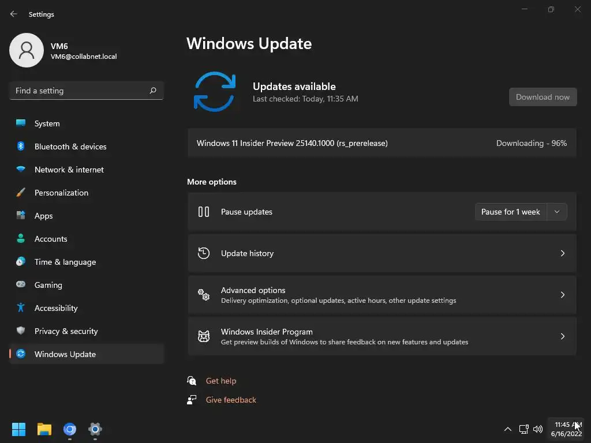
Task: Expand Advanced options with its chevron
Action: coord(563,295)
